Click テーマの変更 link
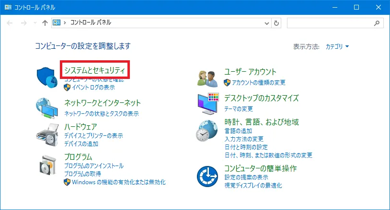The width and height of the screenshot is (390, 210). tap(239, 109)
